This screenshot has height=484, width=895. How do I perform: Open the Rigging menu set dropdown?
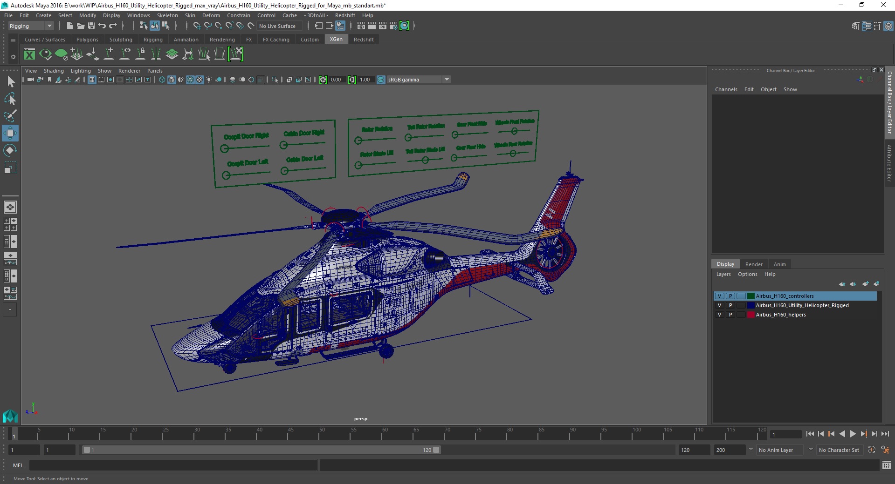tap(31, 26)
